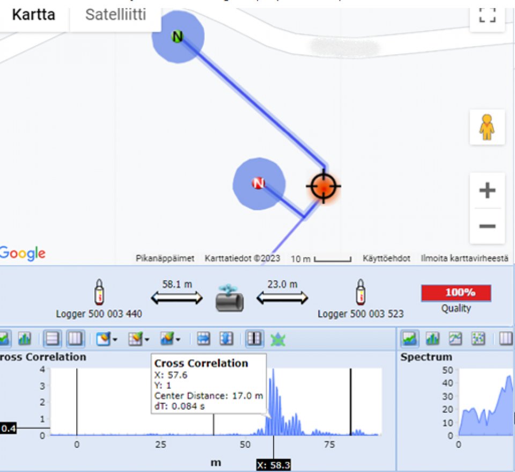Click the Spectrum panel heading
Viewport: 515px width, 472px height.
pos(426,357)
